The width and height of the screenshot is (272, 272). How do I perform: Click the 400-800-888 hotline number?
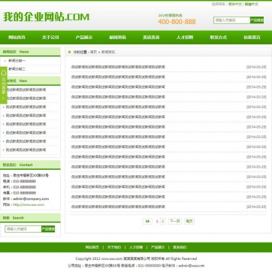point(177,22)
